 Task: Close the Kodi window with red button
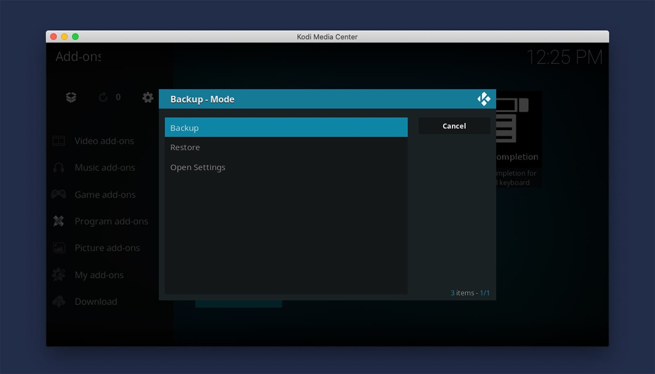54,37
